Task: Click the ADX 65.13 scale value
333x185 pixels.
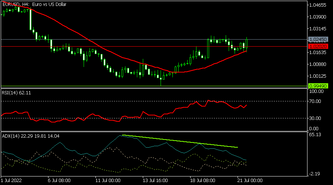Action: (x=315, y=135)
